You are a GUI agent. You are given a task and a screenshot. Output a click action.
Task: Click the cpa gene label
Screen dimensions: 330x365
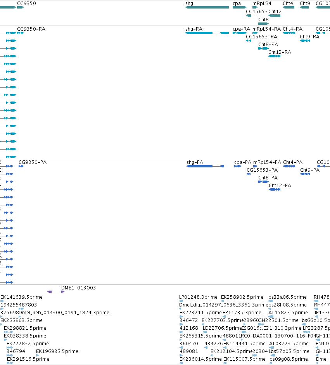tap(237, 3)
